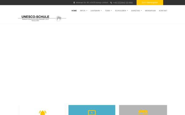The image size is (185, 115).
Task: Expand the INFOS dropdown arrow
Action: (x=87, y=10)
